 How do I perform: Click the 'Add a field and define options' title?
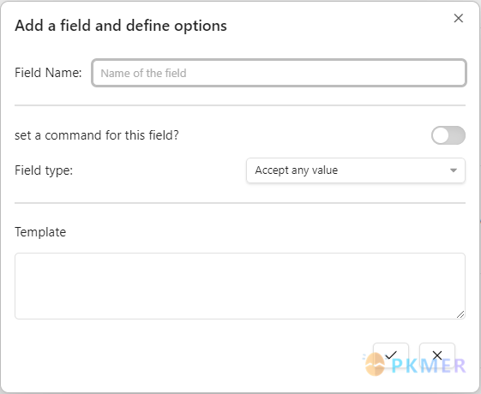(x=121, y=26)
